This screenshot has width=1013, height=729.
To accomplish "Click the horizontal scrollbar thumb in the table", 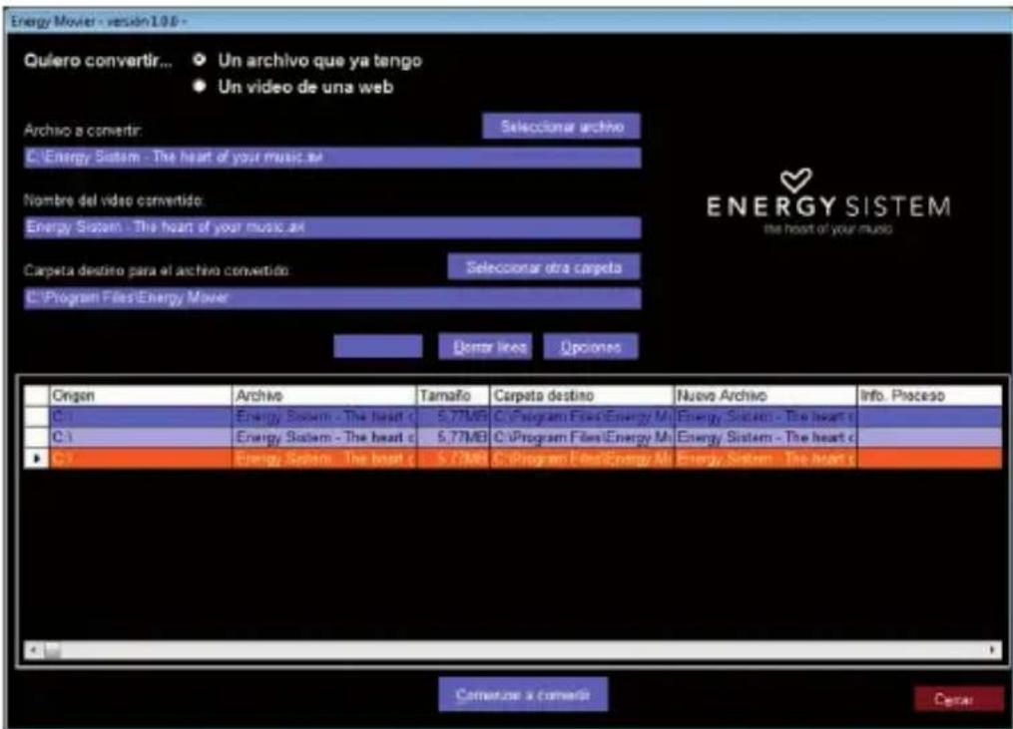I will [52, 650].
